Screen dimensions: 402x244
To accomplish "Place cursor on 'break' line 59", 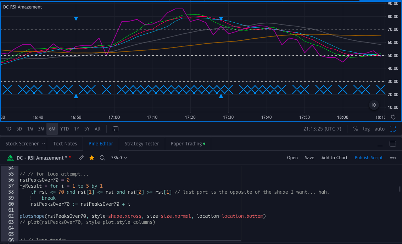I will click(49, 198).
